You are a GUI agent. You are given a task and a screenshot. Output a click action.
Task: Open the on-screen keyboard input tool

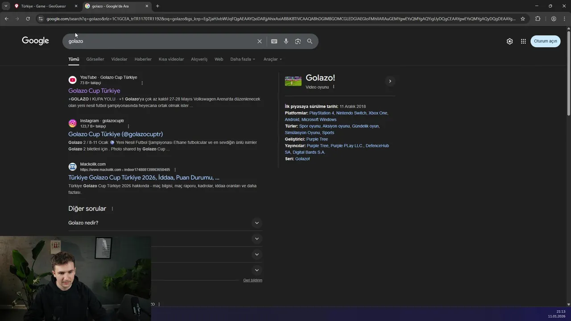(274, 41)
